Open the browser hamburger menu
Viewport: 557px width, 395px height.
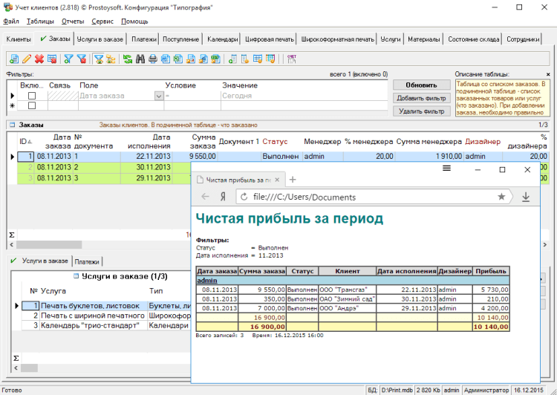(446, 169)
